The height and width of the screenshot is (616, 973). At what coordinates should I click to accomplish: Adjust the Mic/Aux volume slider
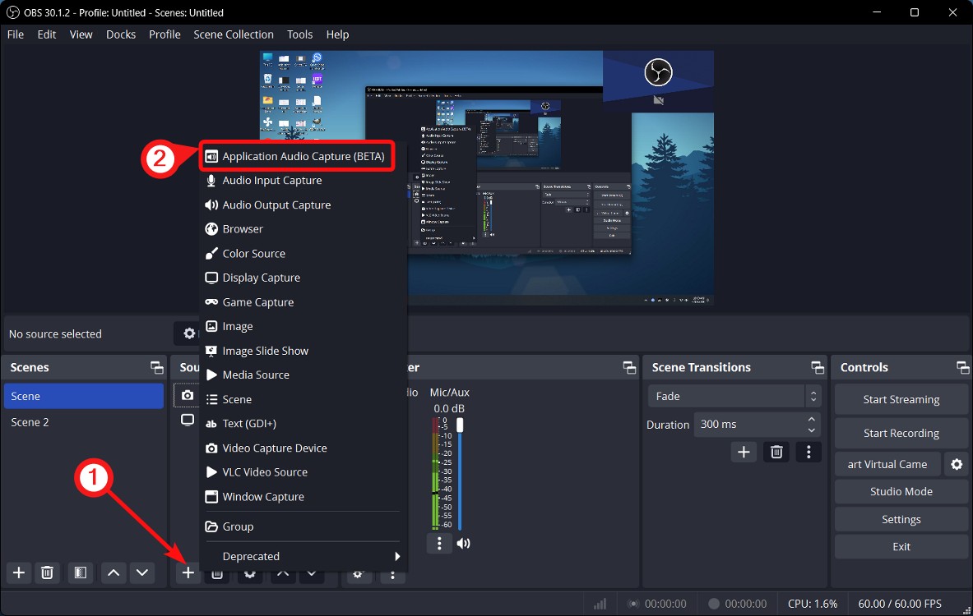pos(460,424)
